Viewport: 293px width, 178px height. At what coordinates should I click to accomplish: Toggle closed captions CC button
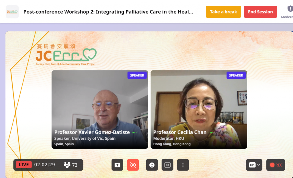[167, 165]
